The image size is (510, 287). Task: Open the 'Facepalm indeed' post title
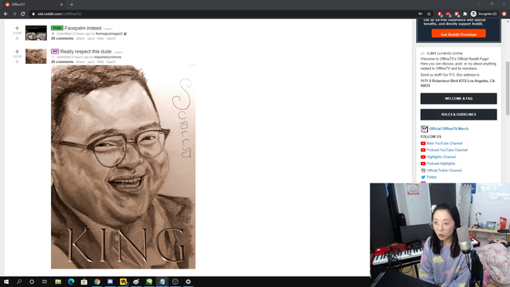[x=83, y=28]
